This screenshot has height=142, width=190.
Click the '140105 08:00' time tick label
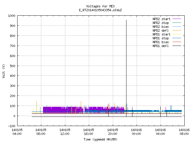[x=41, y=132]
